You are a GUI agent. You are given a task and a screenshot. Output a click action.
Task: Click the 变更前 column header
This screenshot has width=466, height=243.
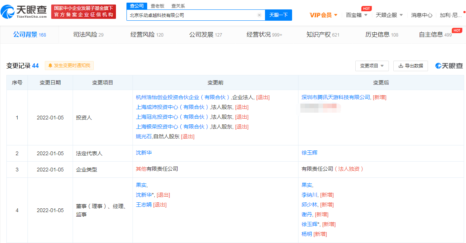click(215, 83)
